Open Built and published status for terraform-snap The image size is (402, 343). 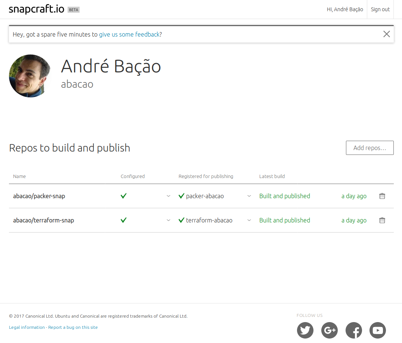pos(285,220)
